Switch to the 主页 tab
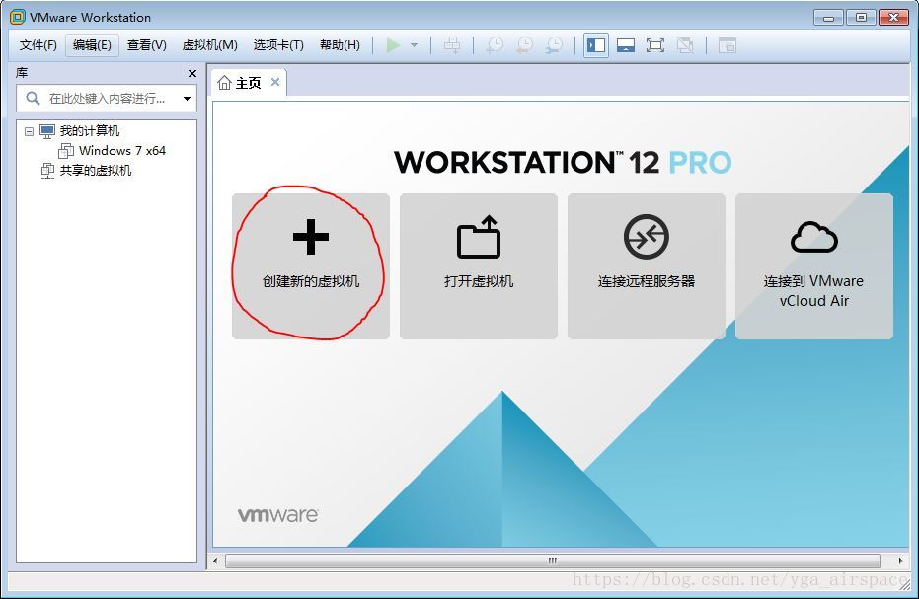 pos(249,83)
